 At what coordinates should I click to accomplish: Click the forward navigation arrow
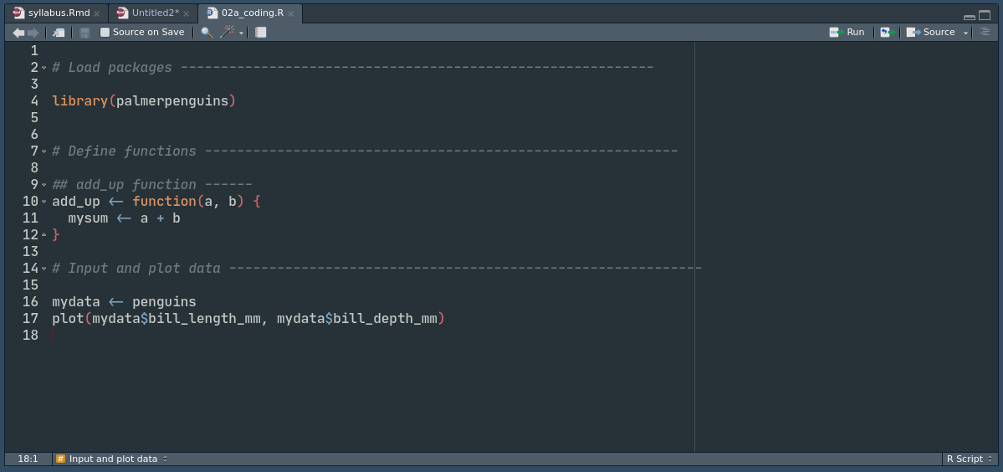point(33,33)
